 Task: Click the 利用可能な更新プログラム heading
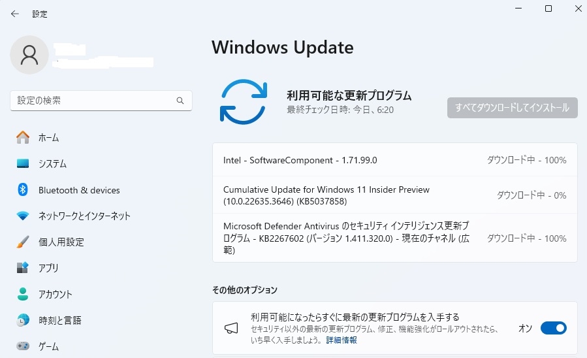click(349, 95)
